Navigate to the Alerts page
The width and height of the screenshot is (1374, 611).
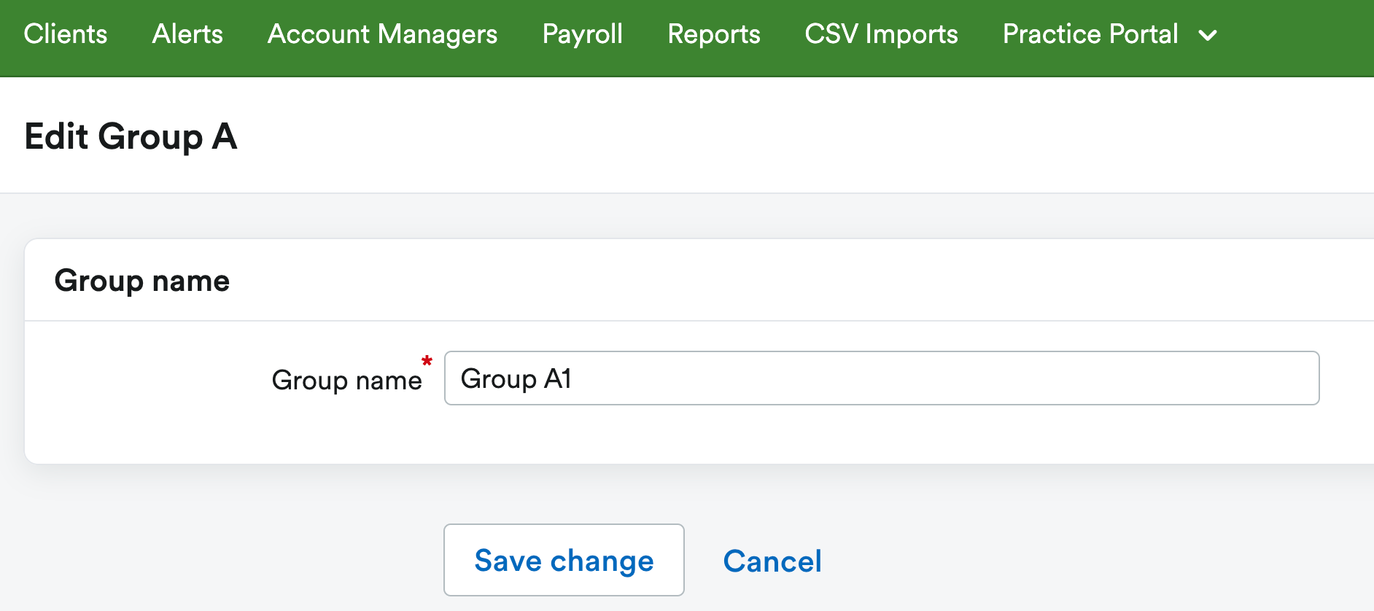187,34
